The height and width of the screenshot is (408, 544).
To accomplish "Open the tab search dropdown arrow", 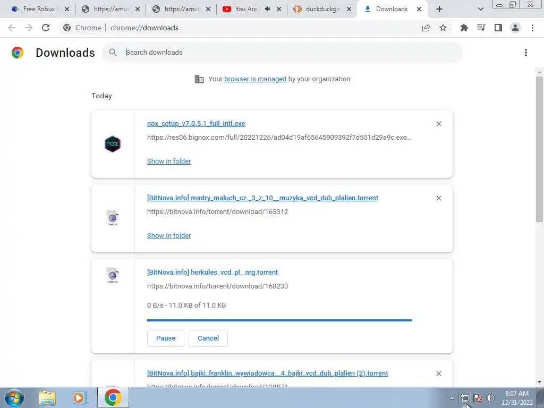I will point(480,9).
